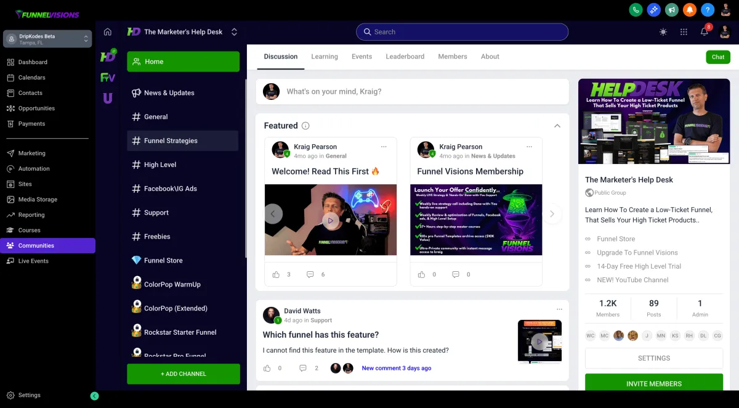739x408 pixels.
Task: Click the INVITE MEMBERS button
Action: pos(654,383)
